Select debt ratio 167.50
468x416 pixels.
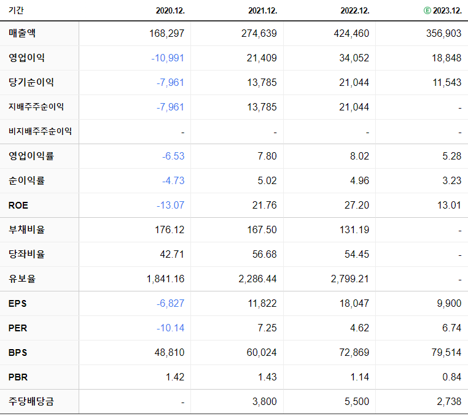pyautogui.click(x=262, y=229)
